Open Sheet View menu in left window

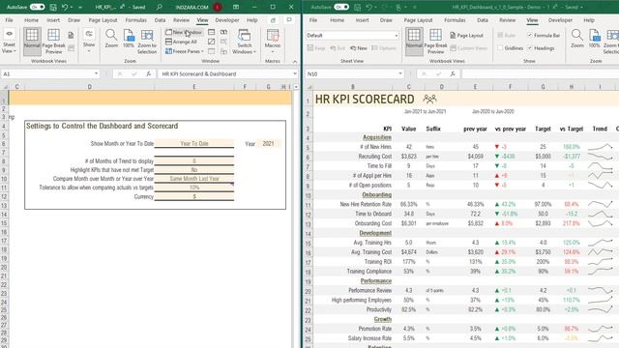click(9, 41)
